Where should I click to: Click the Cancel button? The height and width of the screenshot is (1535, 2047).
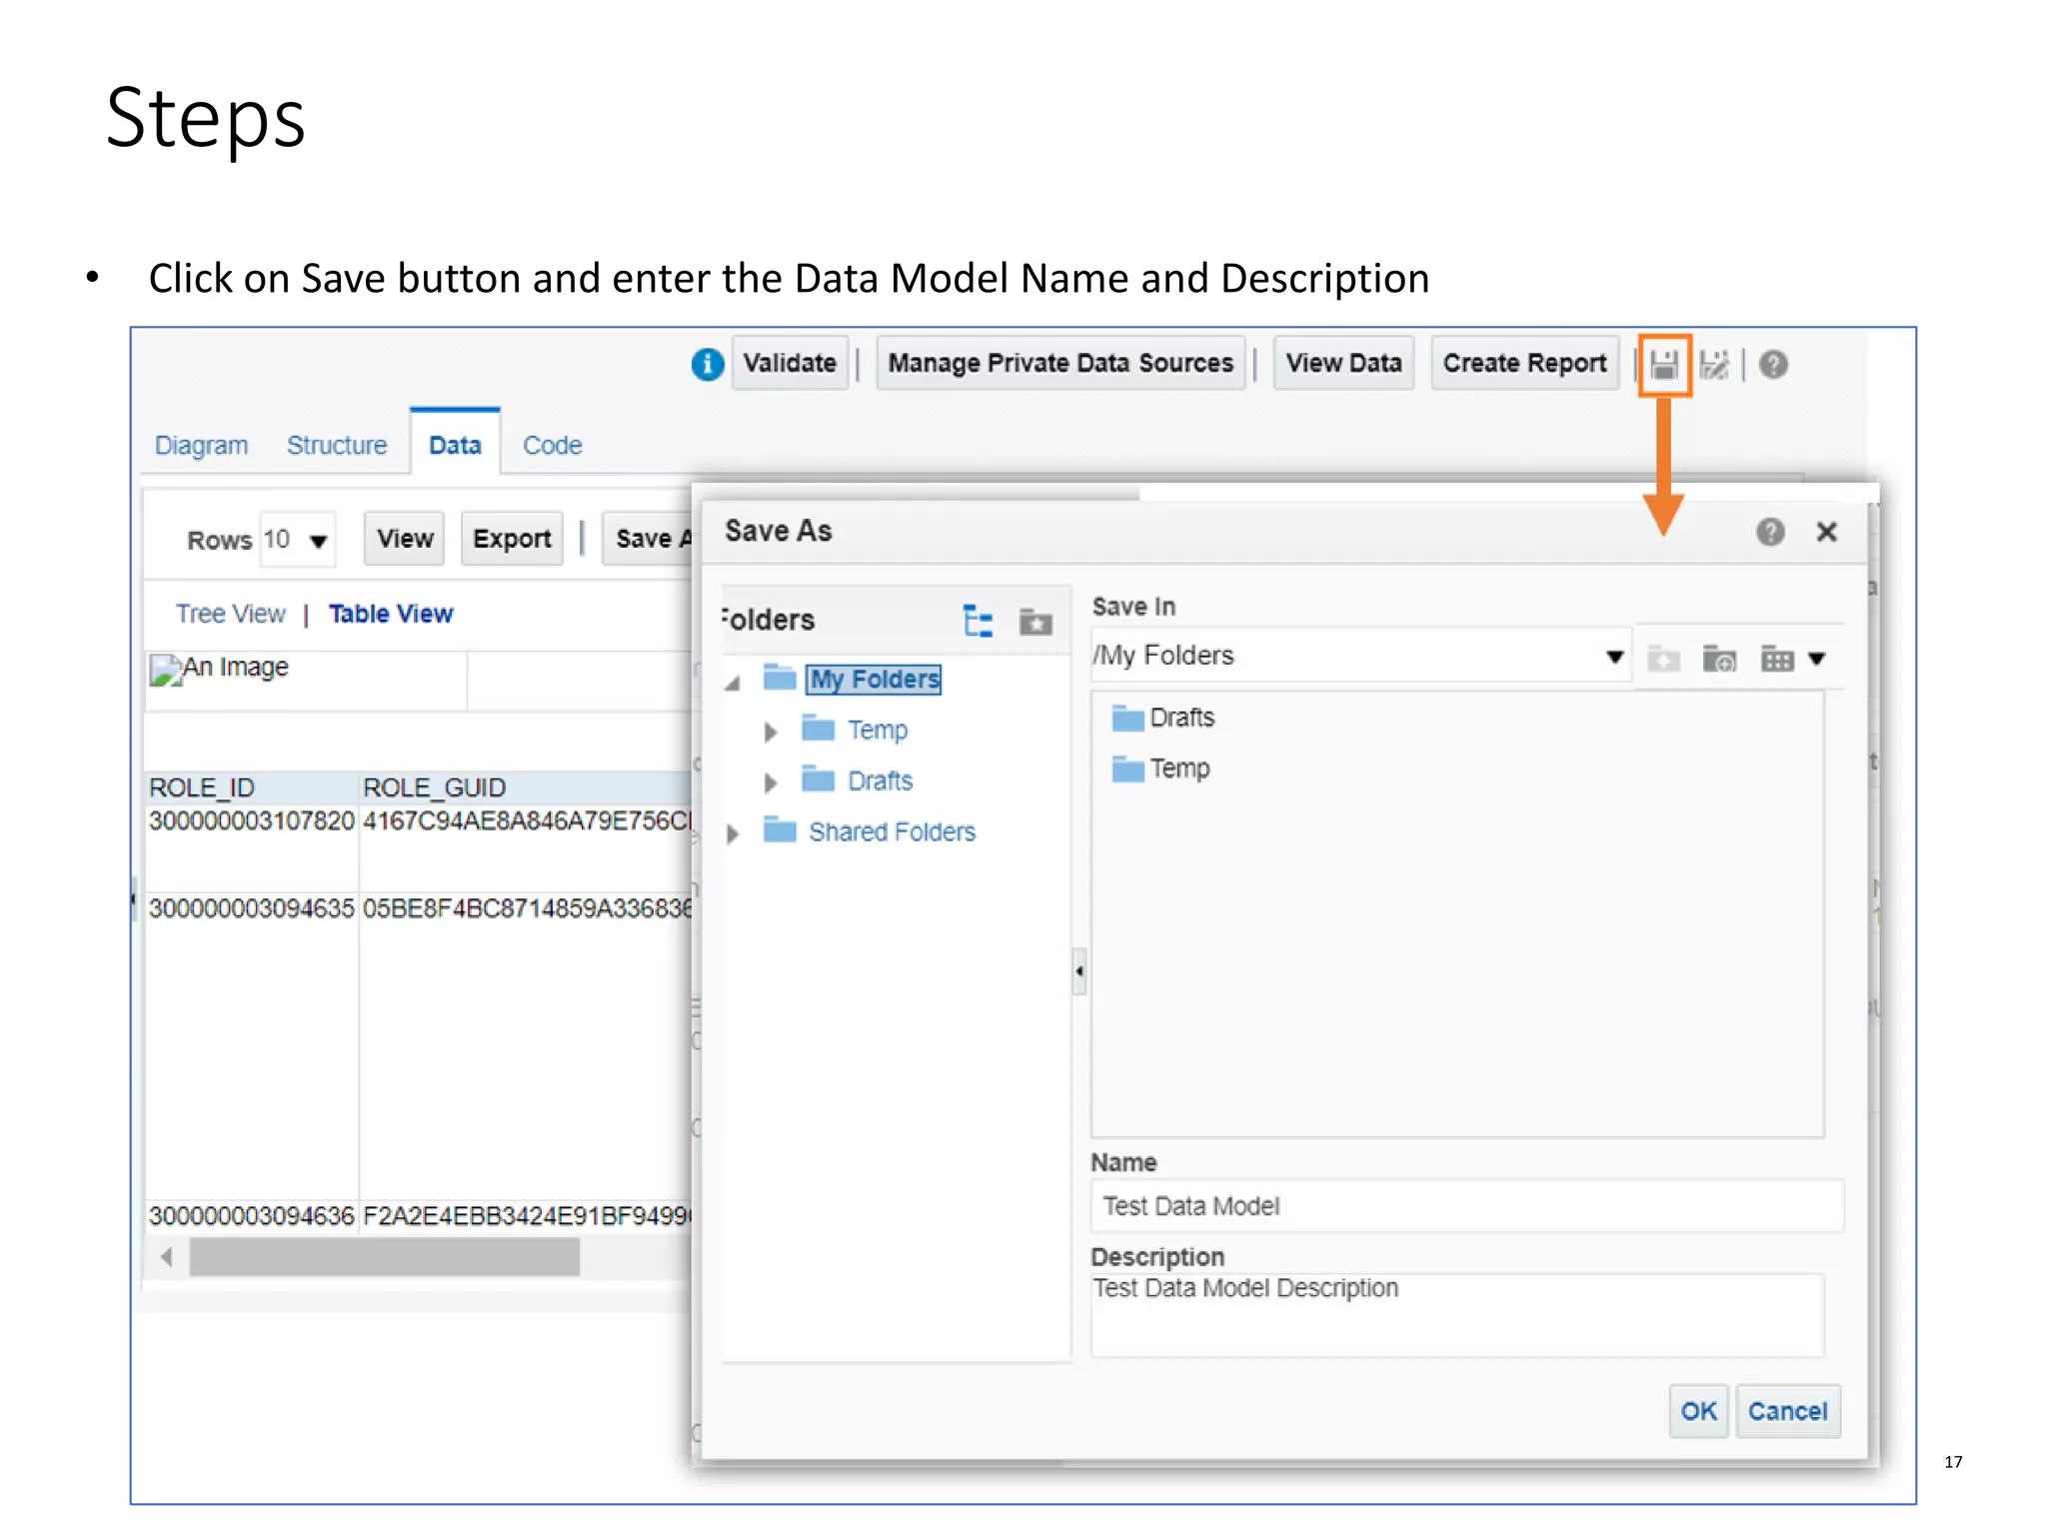click(1787, 1411)
